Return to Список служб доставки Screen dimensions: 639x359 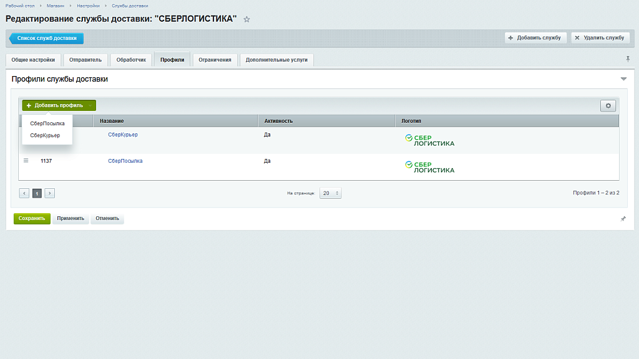pyautogui.click(x=47, y=38)
